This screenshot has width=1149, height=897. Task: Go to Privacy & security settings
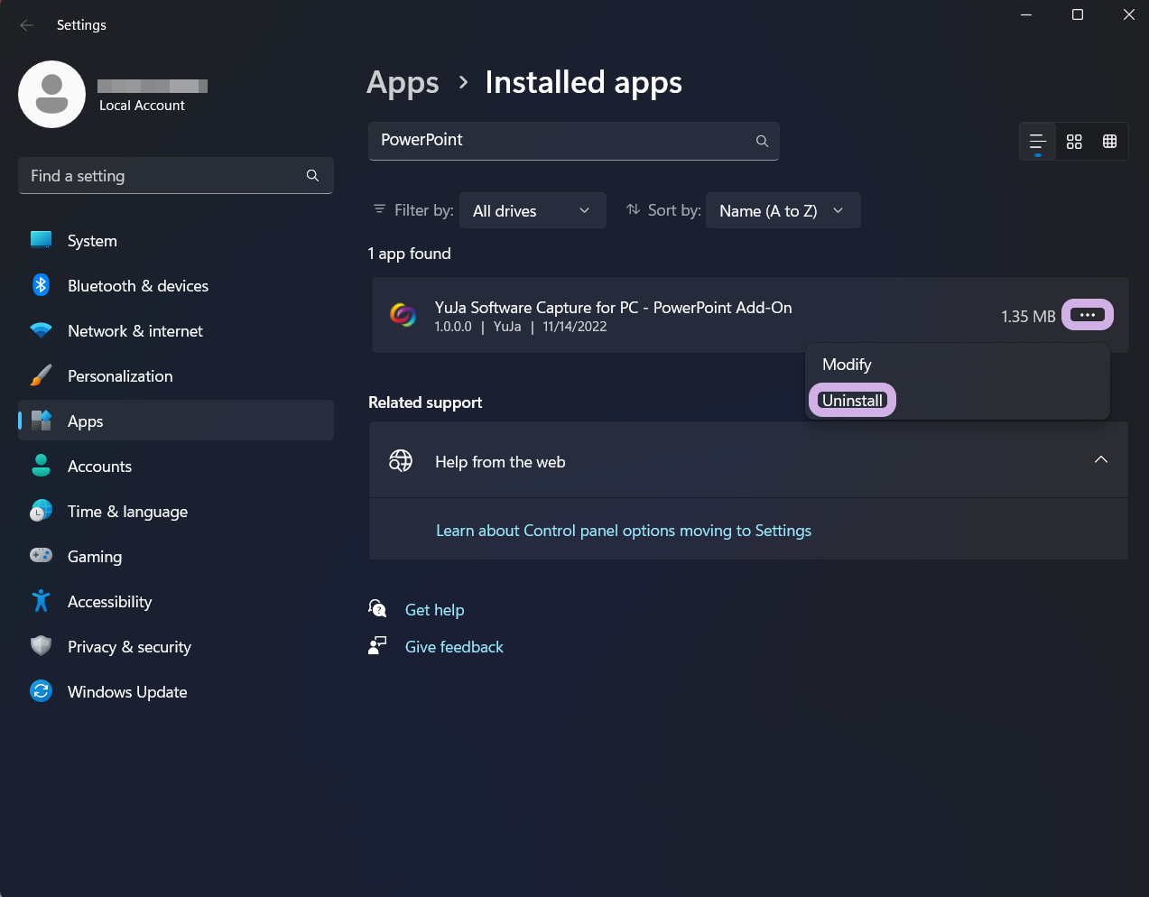pos(176,647)
